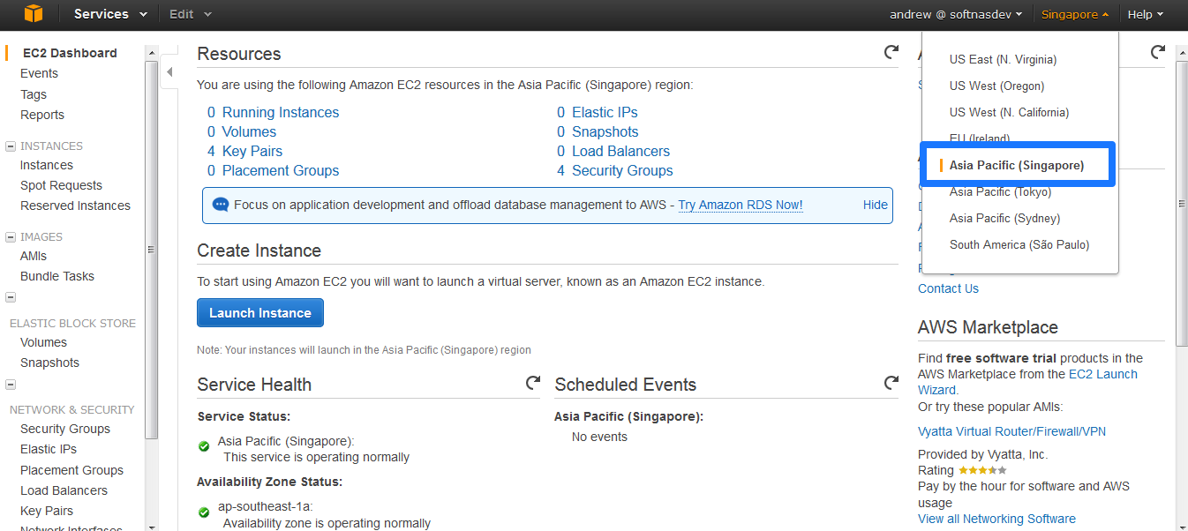This screenshot has height=531, width=1188.
Task: Click the green check next to ap-southeast-1a
Action: 204,512
